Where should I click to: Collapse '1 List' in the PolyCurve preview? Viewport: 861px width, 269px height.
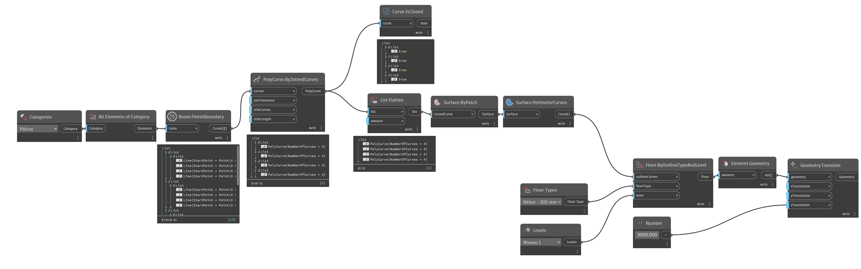tap(255, 152)
